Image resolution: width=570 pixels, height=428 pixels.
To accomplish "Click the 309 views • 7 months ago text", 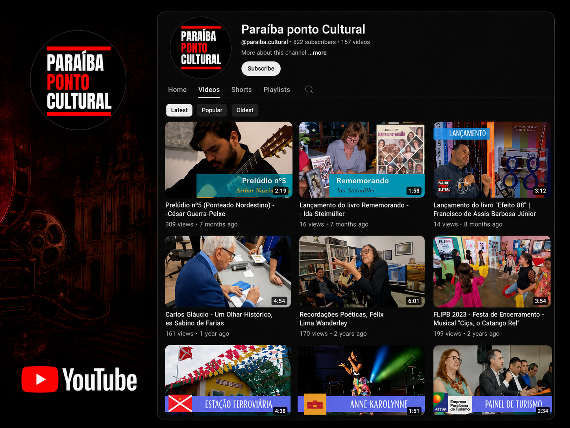I will (x=201, y=224).
